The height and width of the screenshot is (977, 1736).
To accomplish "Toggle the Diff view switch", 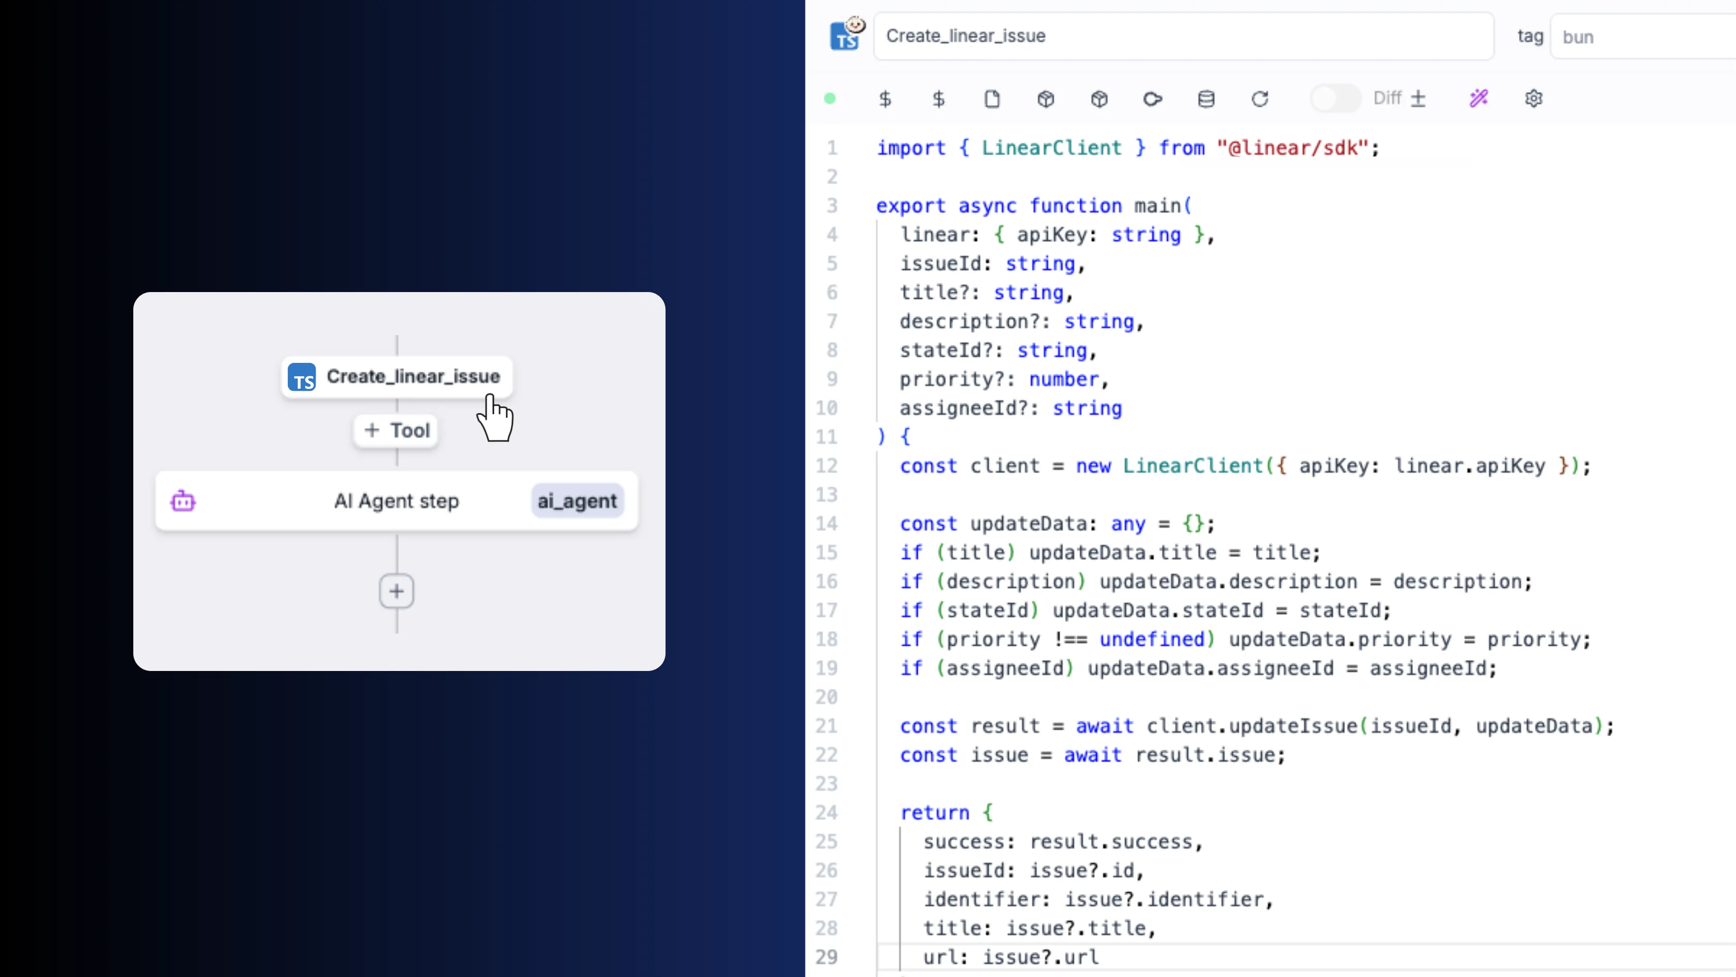I will click(1335, 98).
